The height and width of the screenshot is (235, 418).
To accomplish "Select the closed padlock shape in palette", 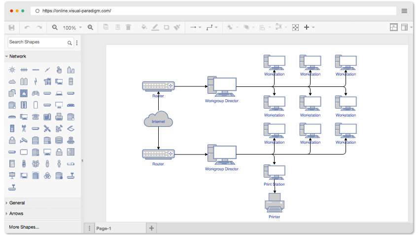I will pyautogui.click(x=12, y=140).
